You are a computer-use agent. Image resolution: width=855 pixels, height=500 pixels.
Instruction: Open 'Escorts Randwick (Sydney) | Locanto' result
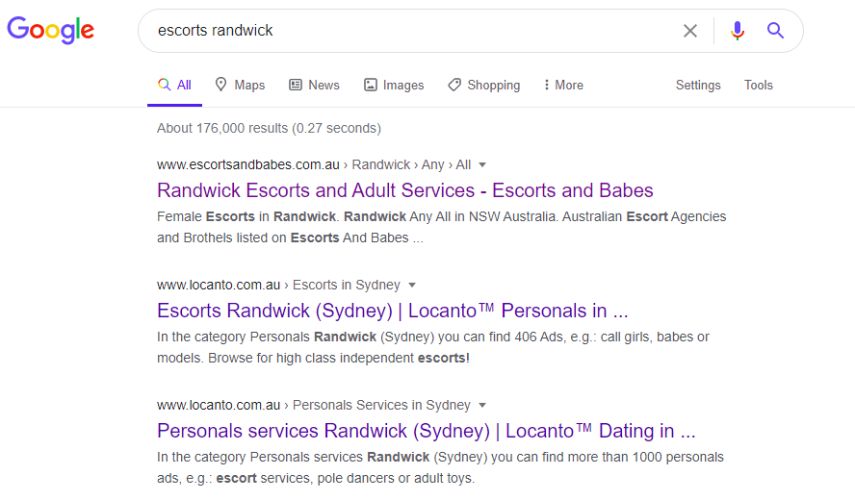coord(393,311)
